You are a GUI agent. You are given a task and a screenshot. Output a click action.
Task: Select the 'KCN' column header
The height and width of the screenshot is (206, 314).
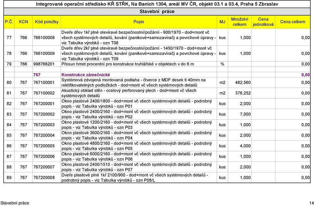[x=24, y=22]
